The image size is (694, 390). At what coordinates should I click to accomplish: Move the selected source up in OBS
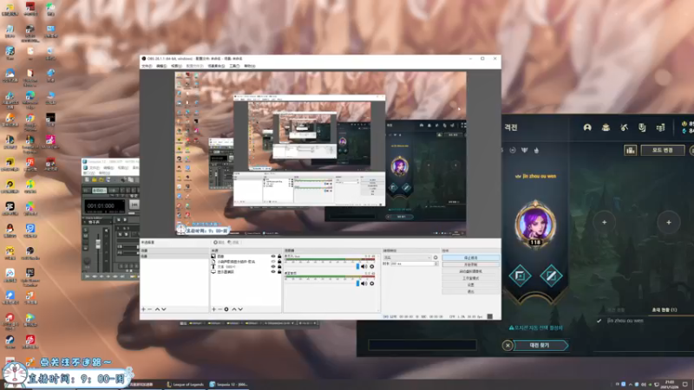pos(234,309)
